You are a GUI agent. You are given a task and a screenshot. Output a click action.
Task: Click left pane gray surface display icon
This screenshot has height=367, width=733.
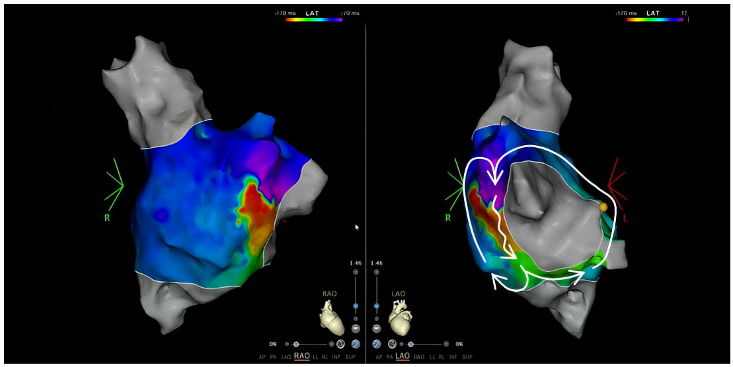pyautogui.click(x=356, y=328)
